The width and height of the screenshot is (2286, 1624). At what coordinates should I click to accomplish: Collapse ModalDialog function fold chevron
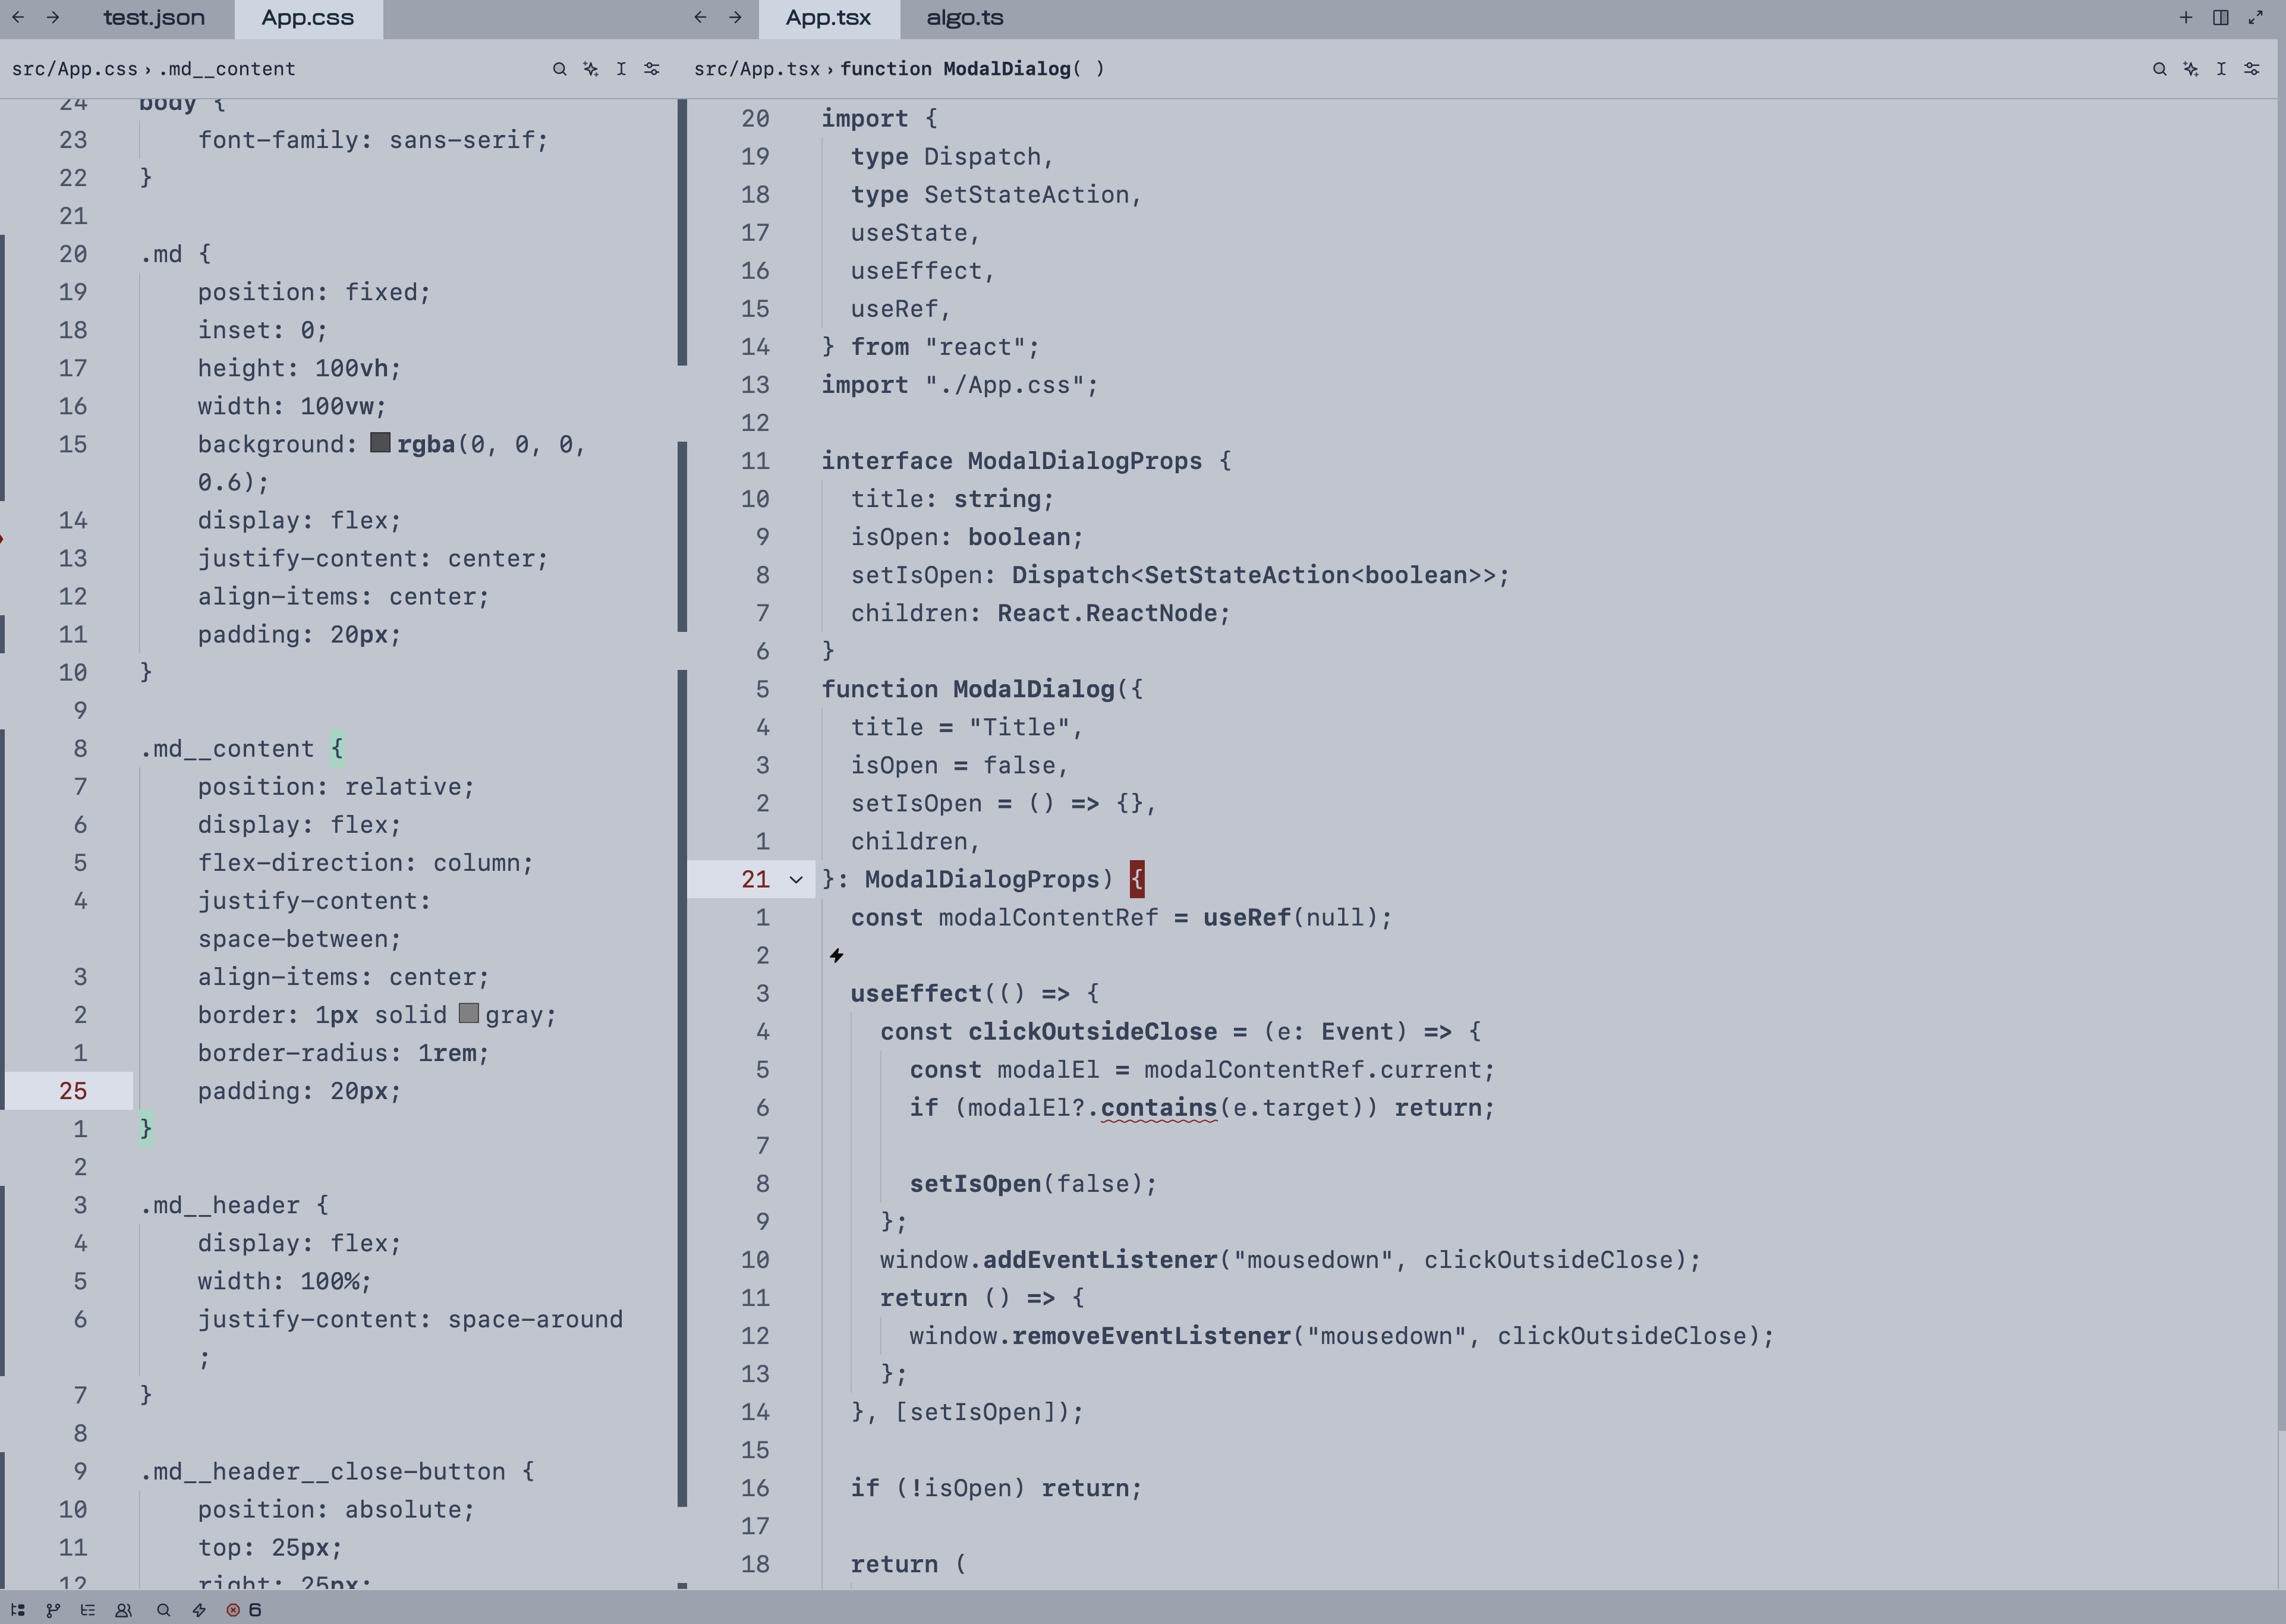(x=796, y=880)
